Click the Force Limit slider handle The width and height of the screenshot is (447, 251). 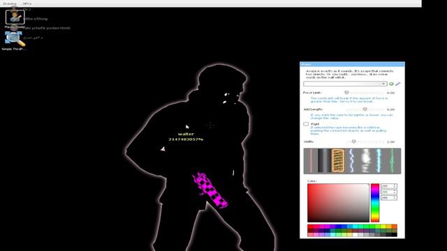(x=346, y=93)
